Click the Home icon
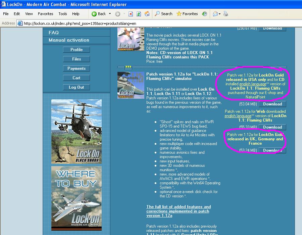The height and width of the screenshot is (235, 302). 147,14
